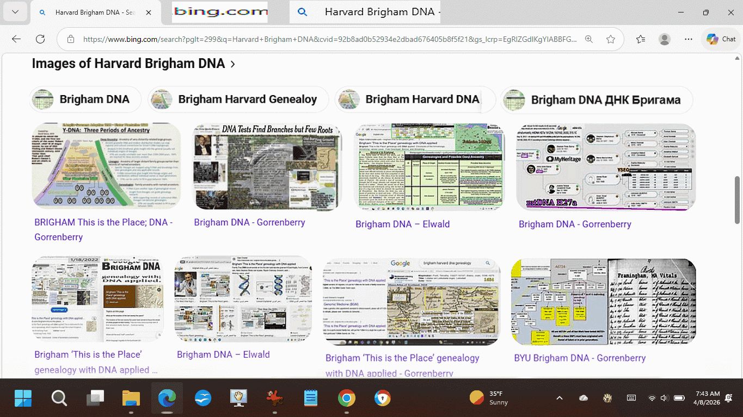Open the browser profile avatar

click(x=664, y=39)
